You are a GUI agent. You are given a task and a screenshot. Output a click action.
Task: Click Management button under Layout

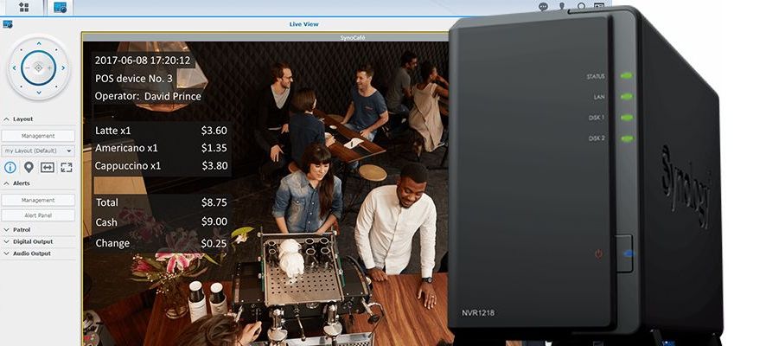[x=38, y=136]
